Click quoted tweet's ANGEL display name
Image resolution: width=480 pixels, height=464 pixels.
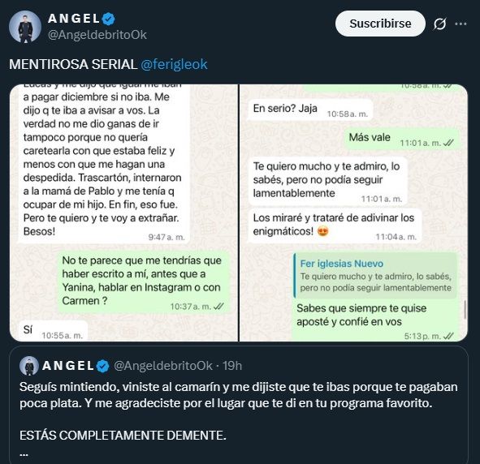click(x=68, y=366)
